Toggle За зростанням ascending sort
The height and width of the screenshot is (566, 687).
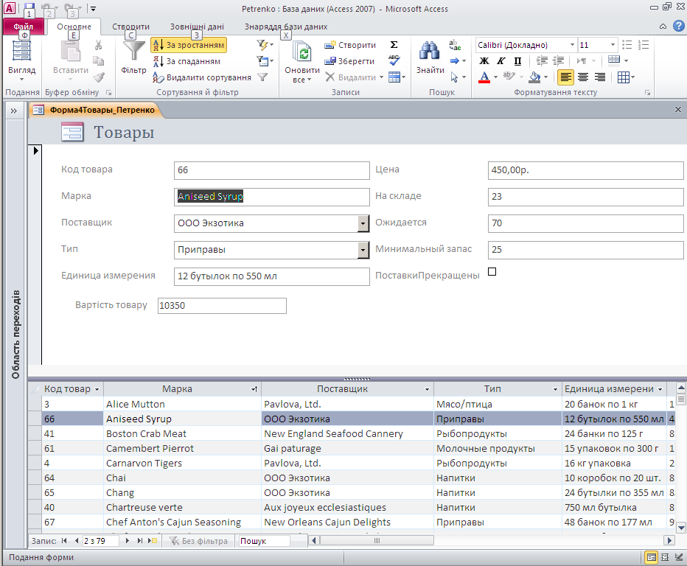coord(189,45)
